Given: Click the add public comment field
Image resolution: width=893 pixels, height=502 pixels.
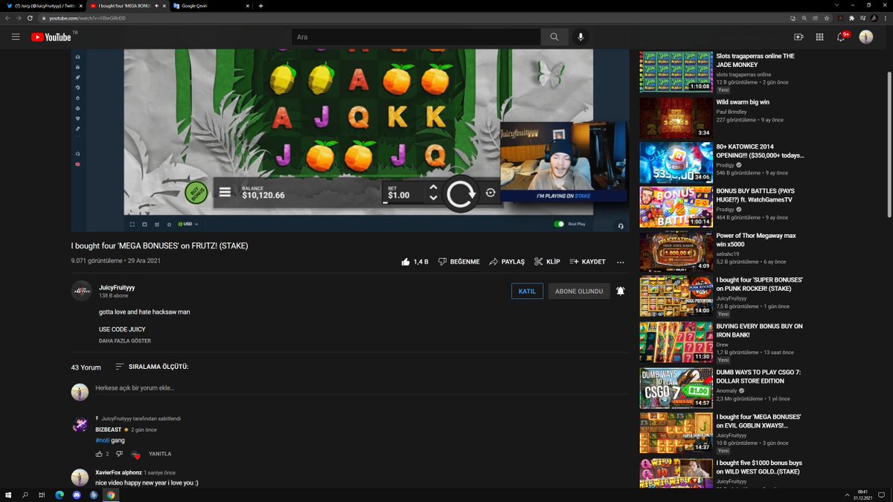Looking at the screenshot, I should coord(361,388).
